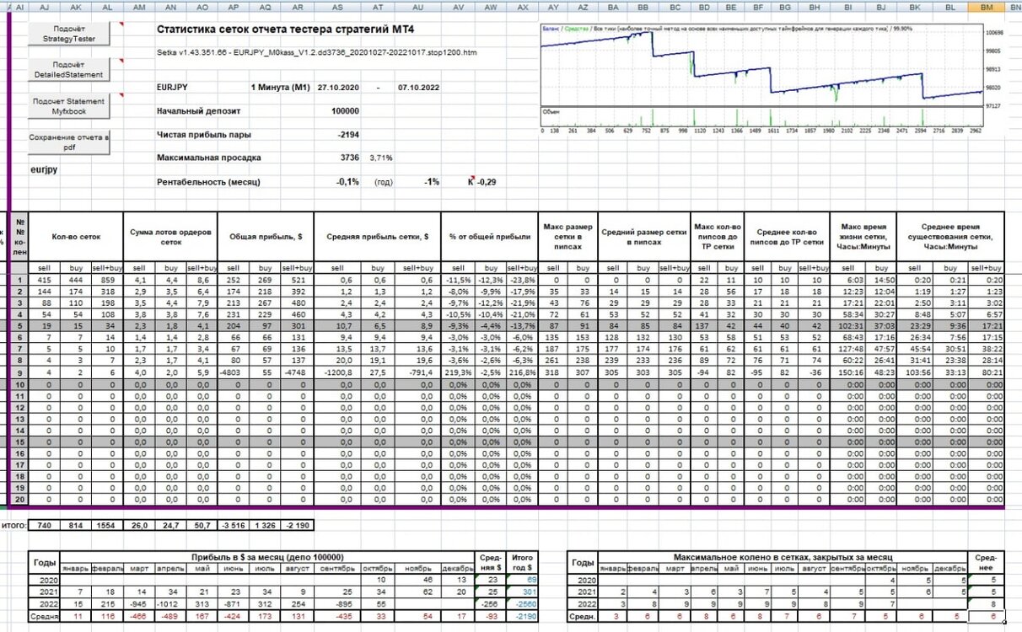Select total lots cell 50,7

coord(202,525)
